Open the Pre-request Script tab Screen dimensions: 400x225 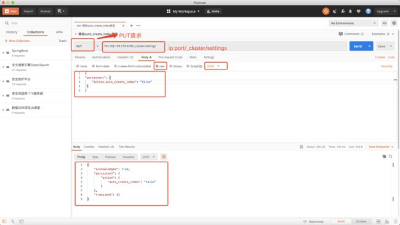(x=170, y=57)
